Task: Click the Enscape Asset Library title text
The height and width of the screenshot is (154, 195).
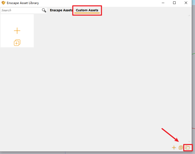Action: click(x=23, y=3)
